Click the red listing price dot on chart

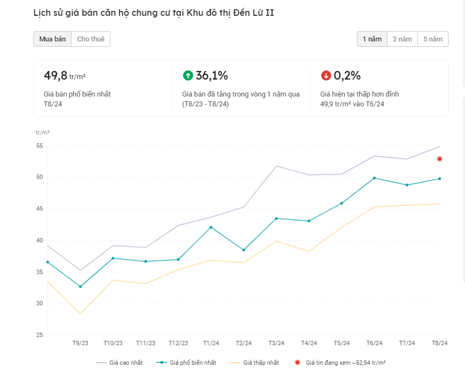pos(439,159)
